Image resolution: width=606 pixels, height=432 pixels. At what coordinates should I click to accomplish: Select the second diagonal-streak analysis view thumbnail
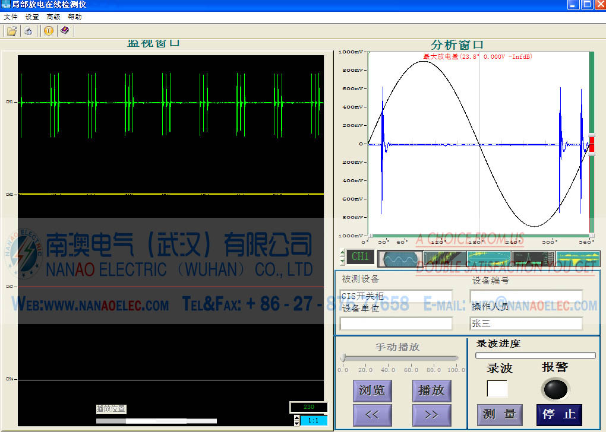click(444, 258)
